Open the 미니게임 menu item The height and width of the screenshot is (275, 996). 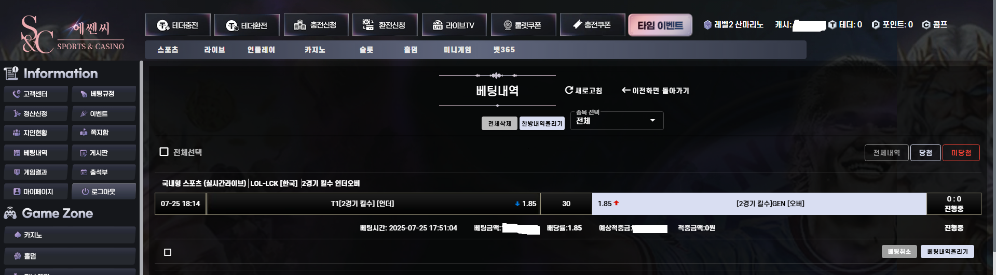(457, 50)
